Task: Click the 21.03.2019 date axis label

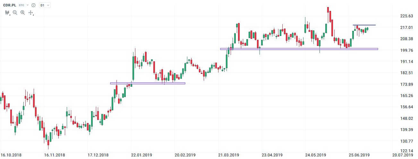Action: 228,155
